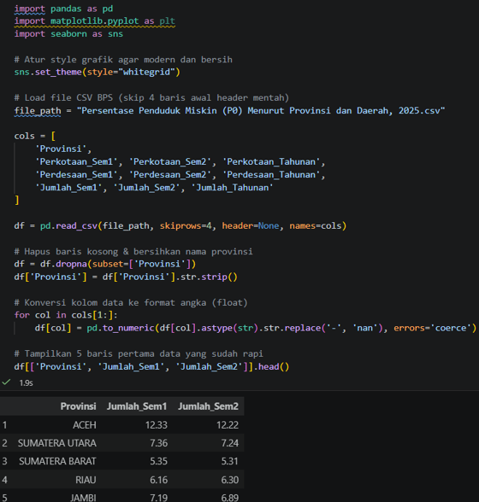Click the 1.9s execution time label
Screen dimensions: 479x502
[26, 382]
